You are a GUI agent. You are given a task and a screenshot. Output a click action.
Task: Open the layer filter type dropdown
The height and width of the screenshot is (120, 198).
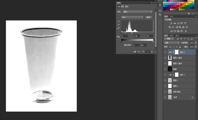(x=169, y=39)
